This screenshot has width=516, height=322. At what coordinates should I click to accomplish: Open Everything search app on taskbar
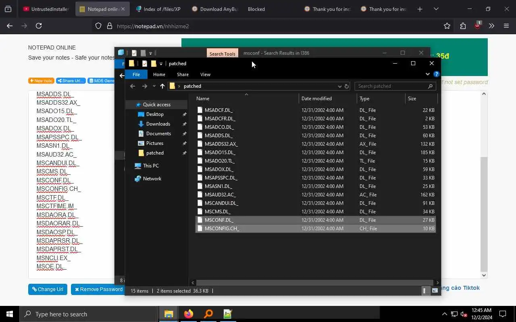pyautogui.click(x=208, y=314)
